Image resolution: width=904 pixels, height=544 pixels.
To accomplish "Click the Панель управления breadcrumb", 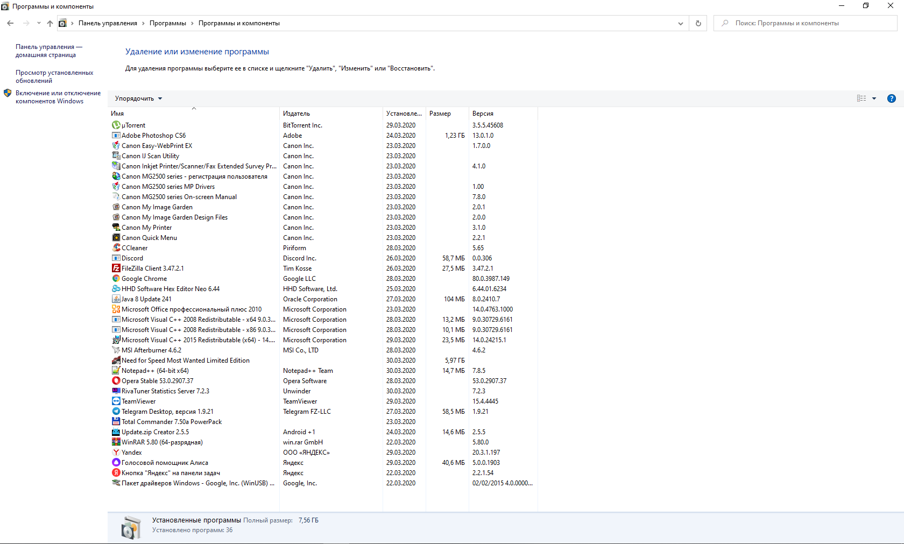I will [x=108, y=23].
